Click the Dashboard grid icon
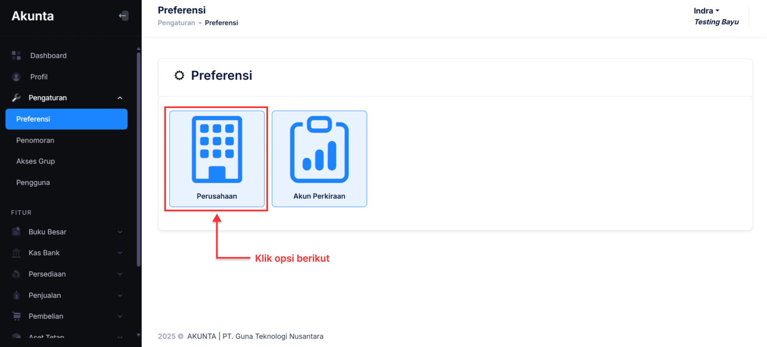Screen dimensions: 767x347 pos(16,55)
